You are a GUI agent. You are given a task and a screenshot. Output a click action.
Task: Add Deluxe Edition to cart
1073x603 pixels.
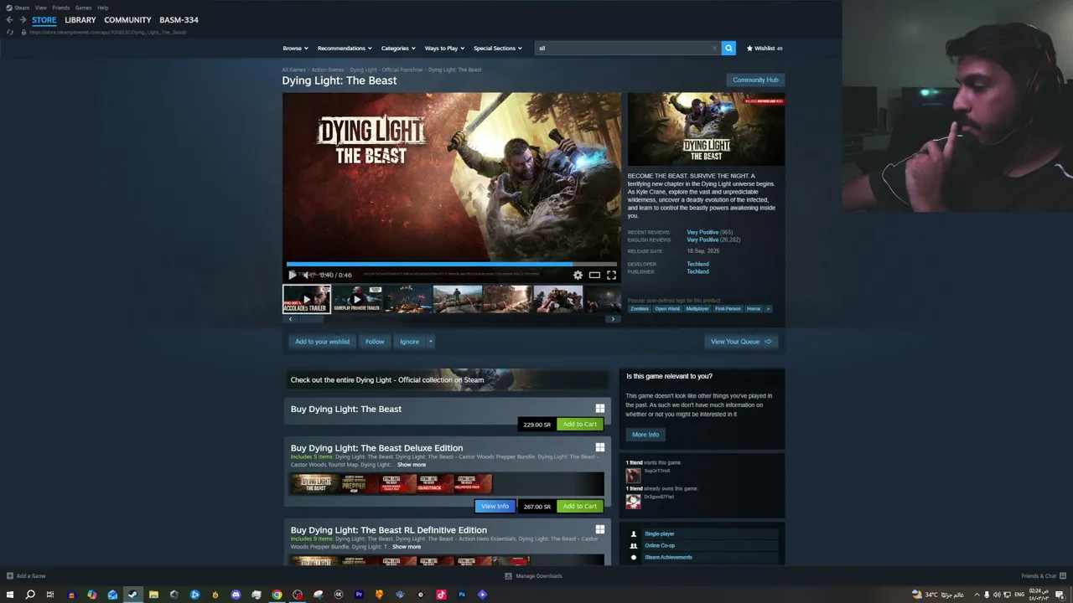click(580, 506)
